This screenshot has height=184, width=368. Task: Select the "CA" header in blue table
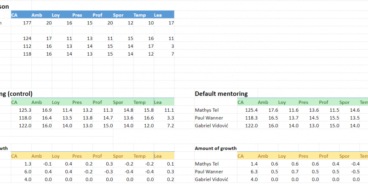[x=14, y=15]
